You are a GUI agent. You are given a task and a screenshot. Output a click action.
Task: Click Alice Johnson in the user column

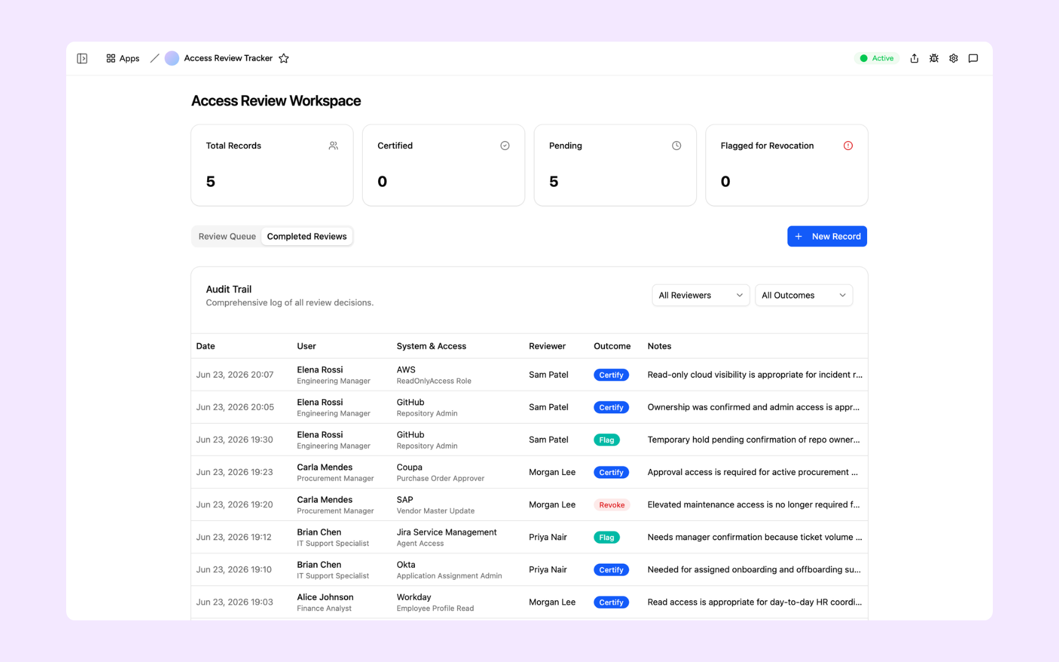pyautogui.click(x=325, y=597)
